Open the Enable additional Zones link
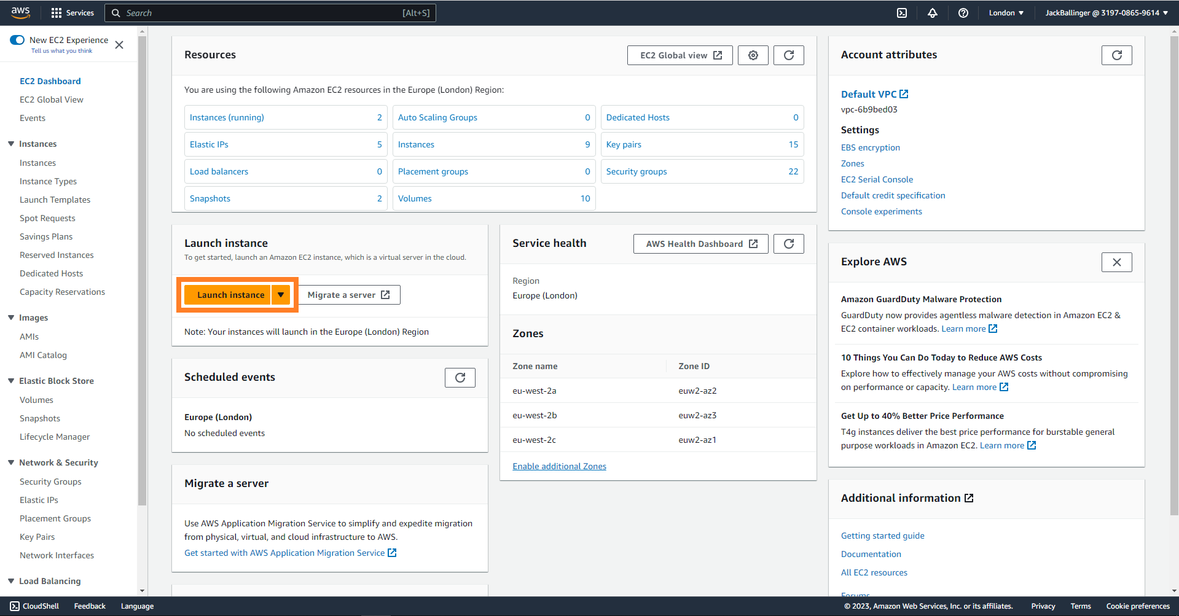This screenshot has width=1179, height=616. 559,466
